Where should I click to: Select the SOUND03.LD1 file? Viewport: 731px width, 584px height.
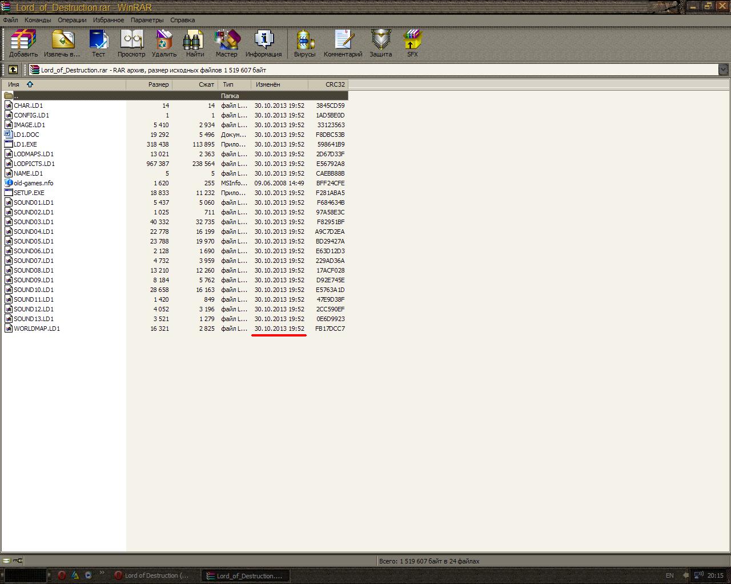point(175,222)
